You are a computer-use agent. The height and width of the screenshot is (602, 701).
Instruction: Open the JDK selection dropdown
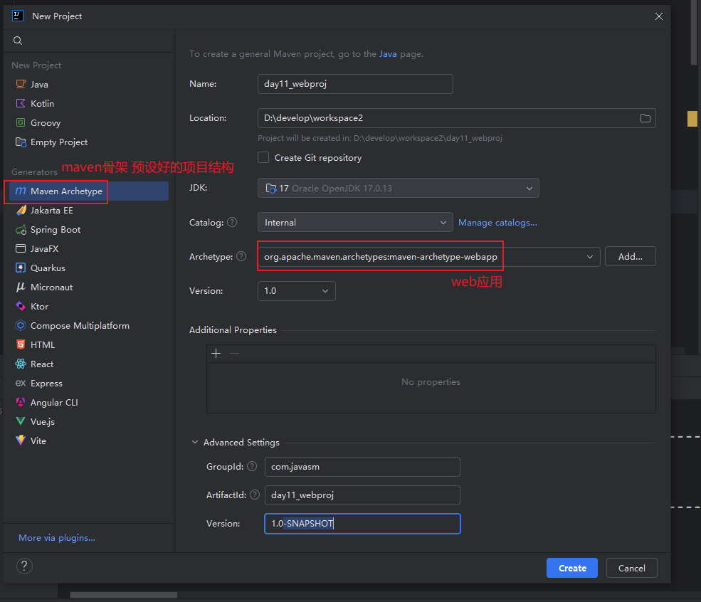[398, 188]
